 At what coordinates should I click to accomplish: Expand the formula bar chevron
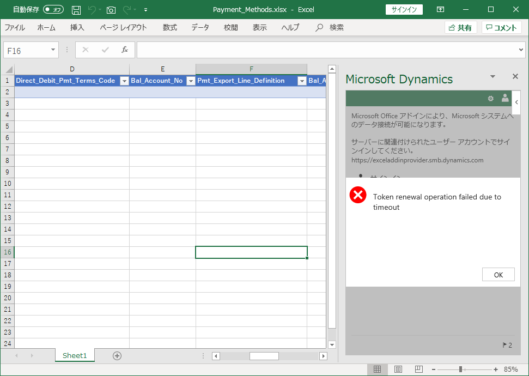(521, 50)
